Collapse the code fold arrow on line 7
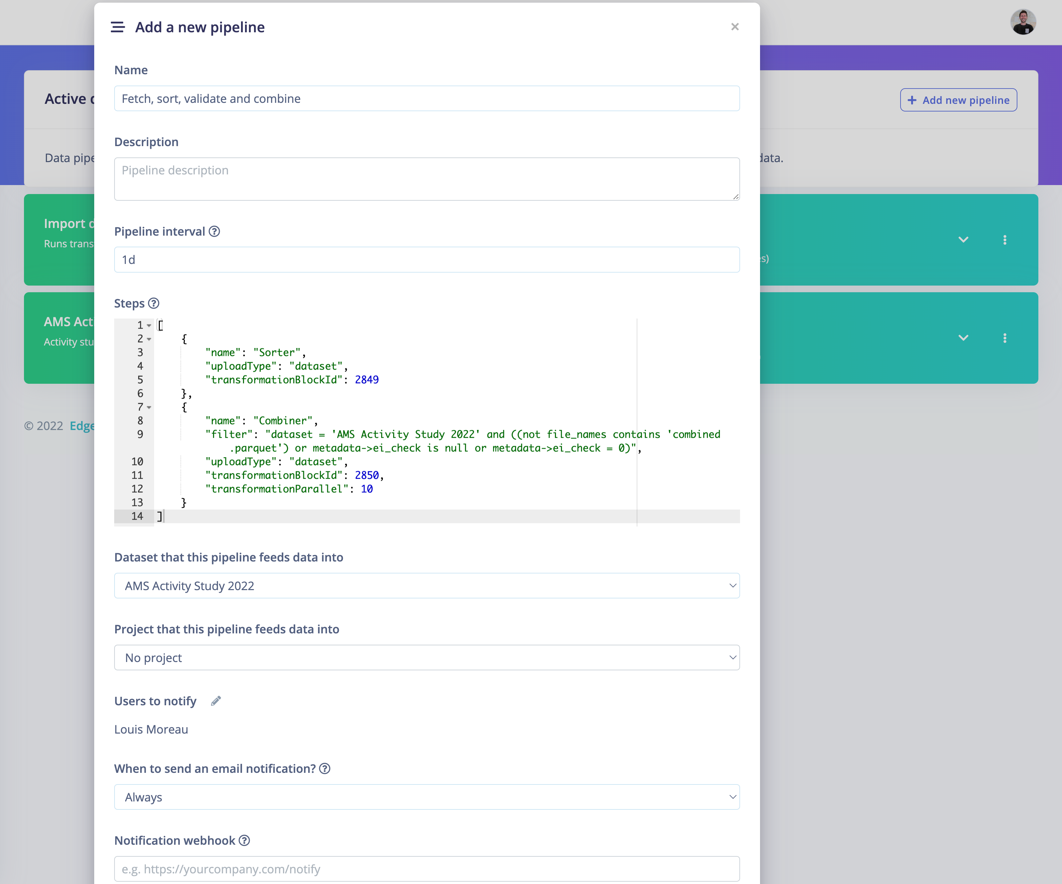1062x884 pixels. 149,407
